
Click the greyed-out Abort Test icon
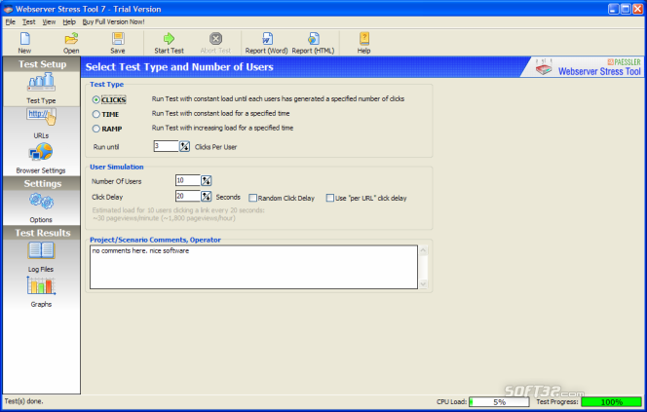[x=215, y=43]
